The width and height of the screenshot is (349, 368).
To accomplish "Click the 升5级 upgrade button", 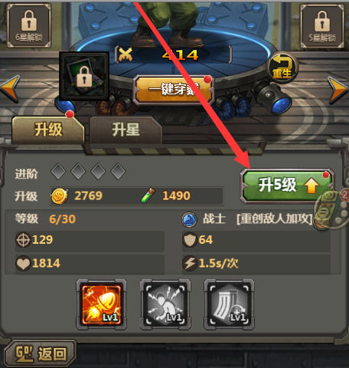I will (287, 186).
